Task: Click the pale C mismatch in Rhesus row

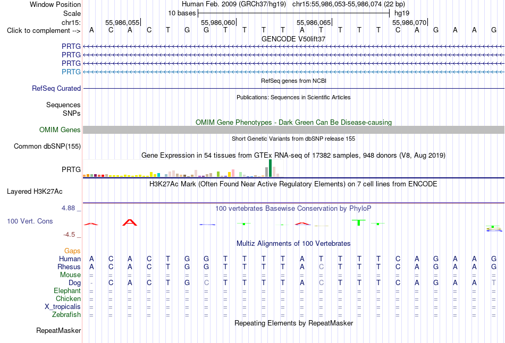Action: (321, 267)
